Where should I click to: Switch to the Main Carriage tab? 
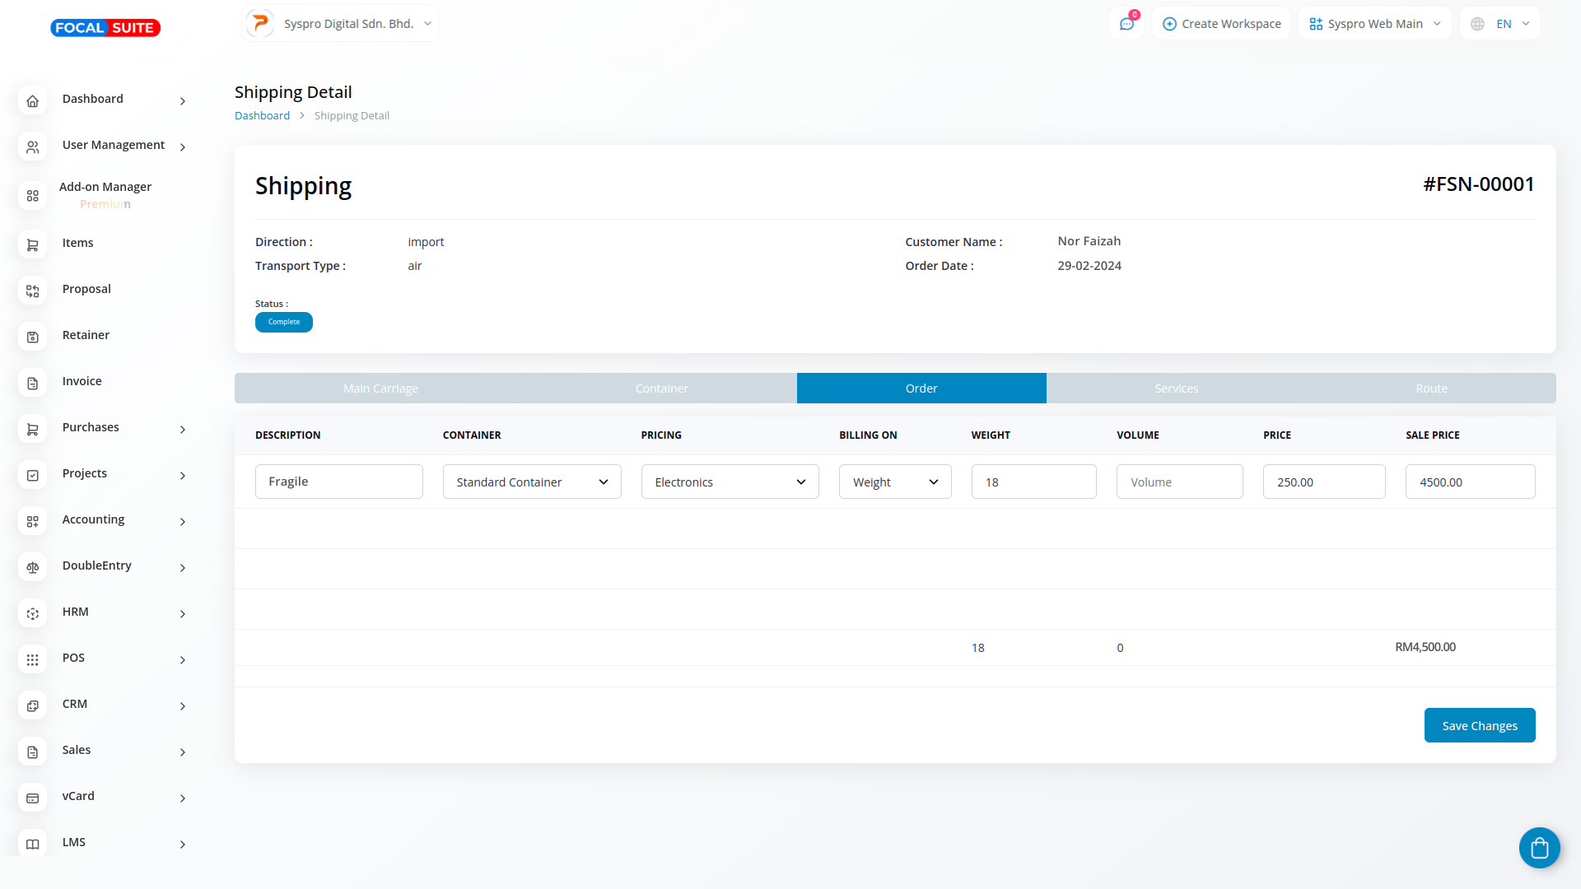click(380, 389)
